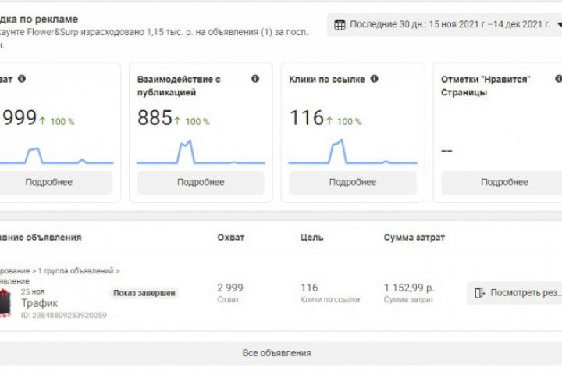
Task: Click the 100 % growth indicator beside 116
Action: tap(344, 121)
